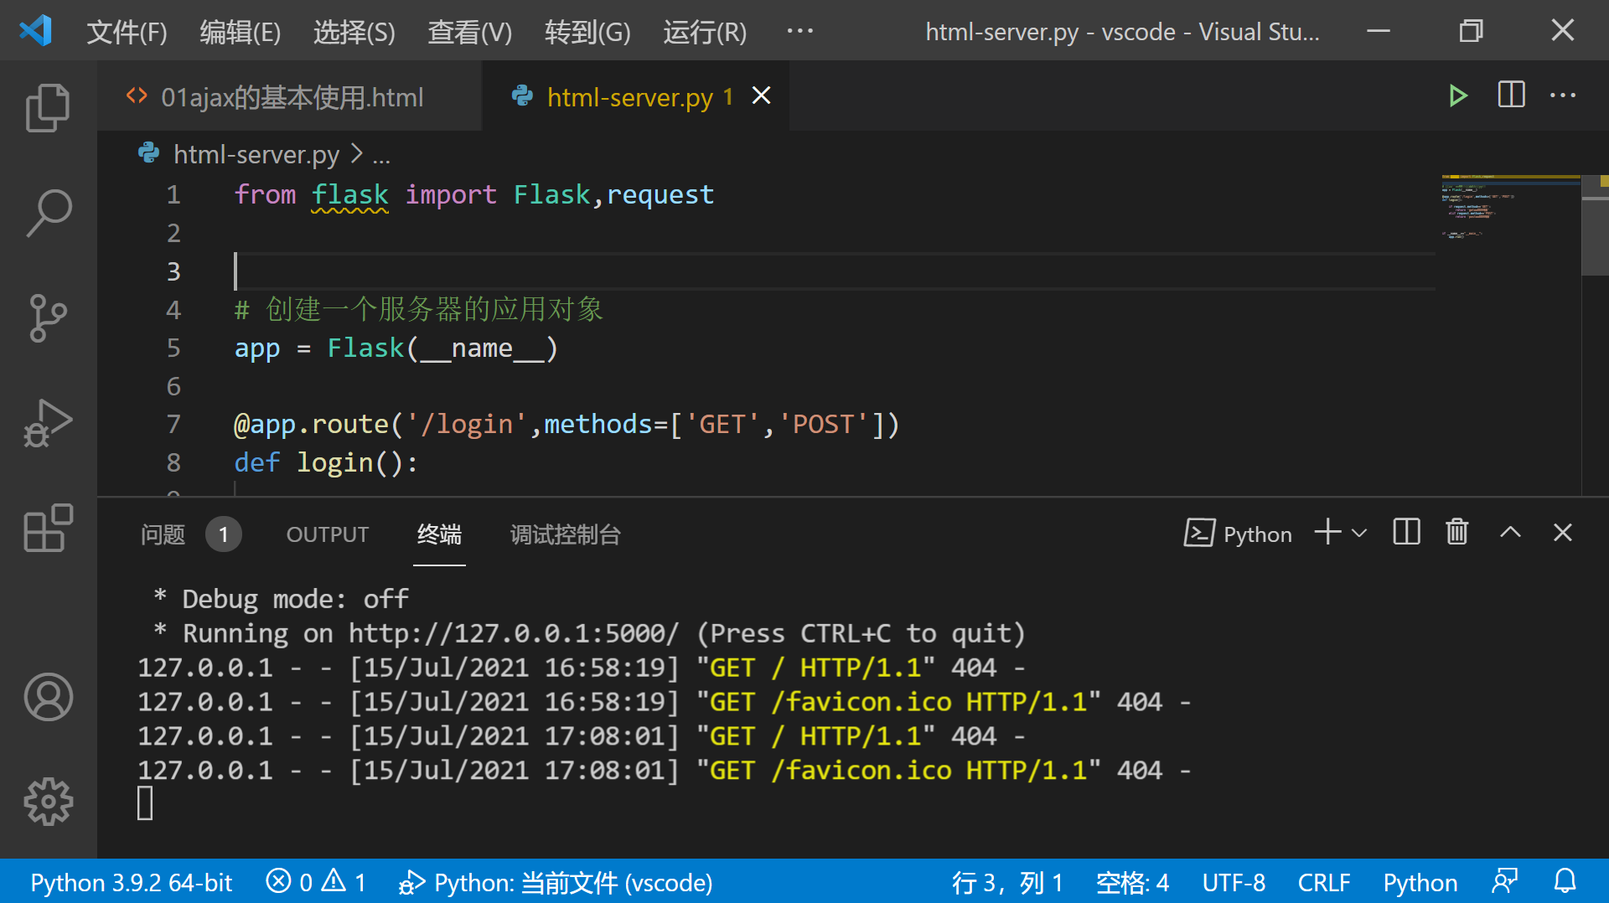Switch to the 01ajax的基本使用.html tab
The width and height of the screenshot is (1609, 903).
[290, 97]
